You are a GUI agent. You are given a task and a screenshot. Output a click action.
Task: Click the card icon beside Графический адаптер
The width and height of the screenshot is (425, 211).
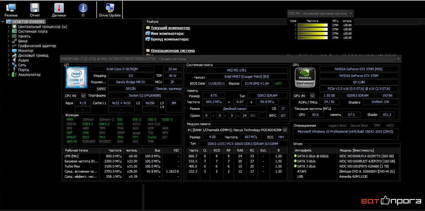pos(14,46)
